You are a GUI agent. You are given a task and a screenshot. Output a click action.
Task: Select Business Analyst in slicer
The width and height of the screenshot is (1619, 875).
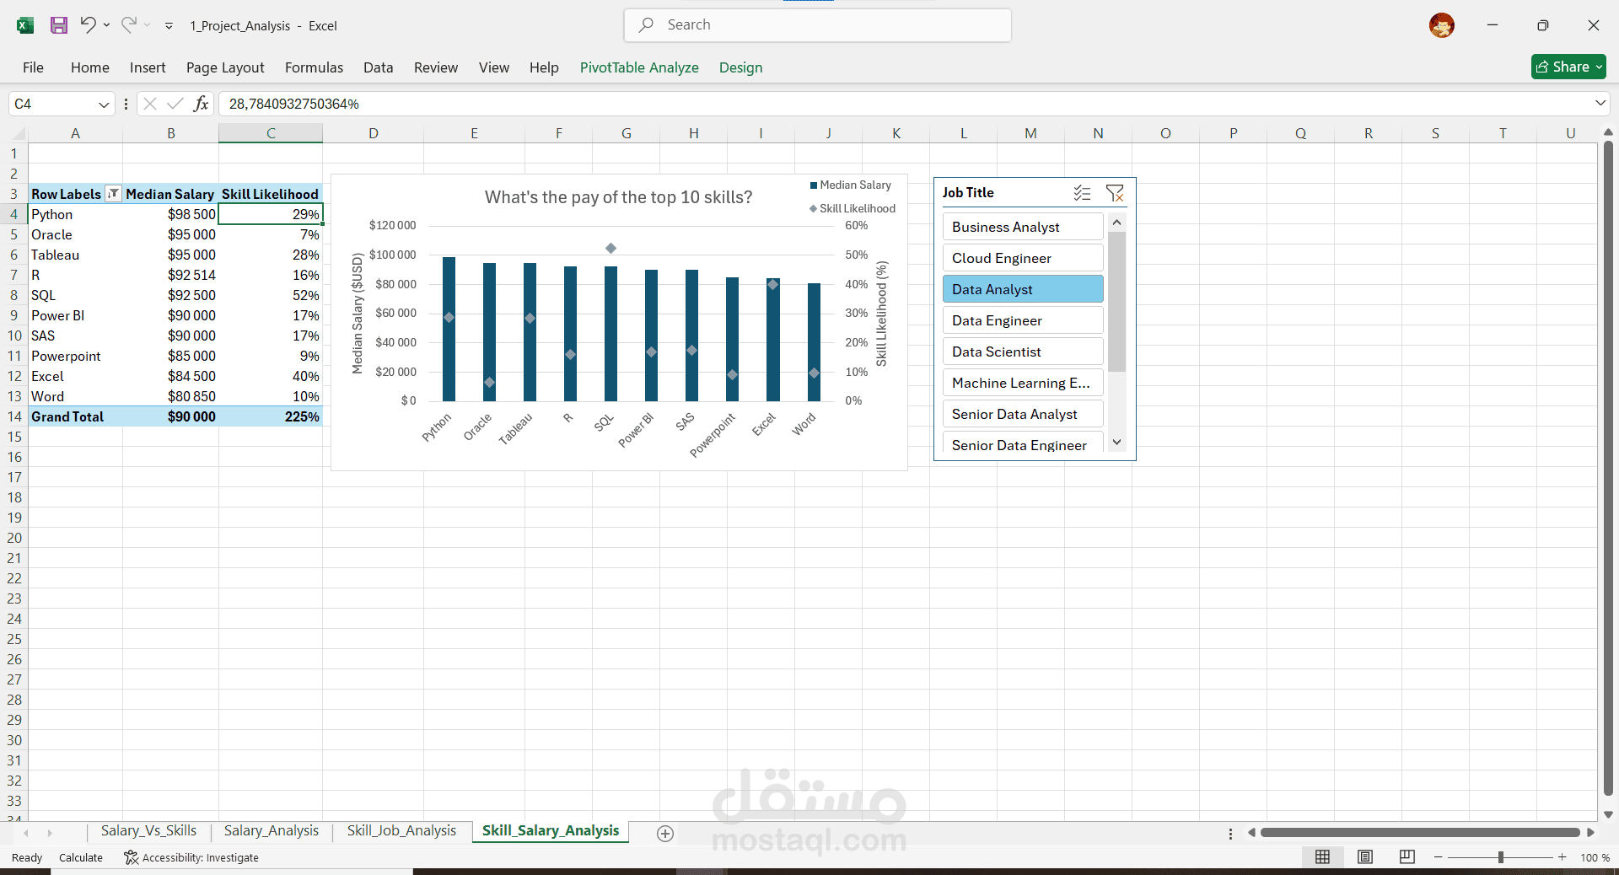[x=1023, y=227]
